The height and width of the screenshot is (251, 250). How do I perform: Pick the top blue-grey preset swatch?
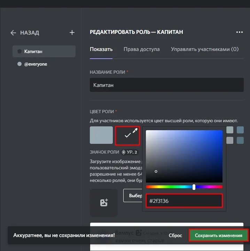tap(240, 130)
